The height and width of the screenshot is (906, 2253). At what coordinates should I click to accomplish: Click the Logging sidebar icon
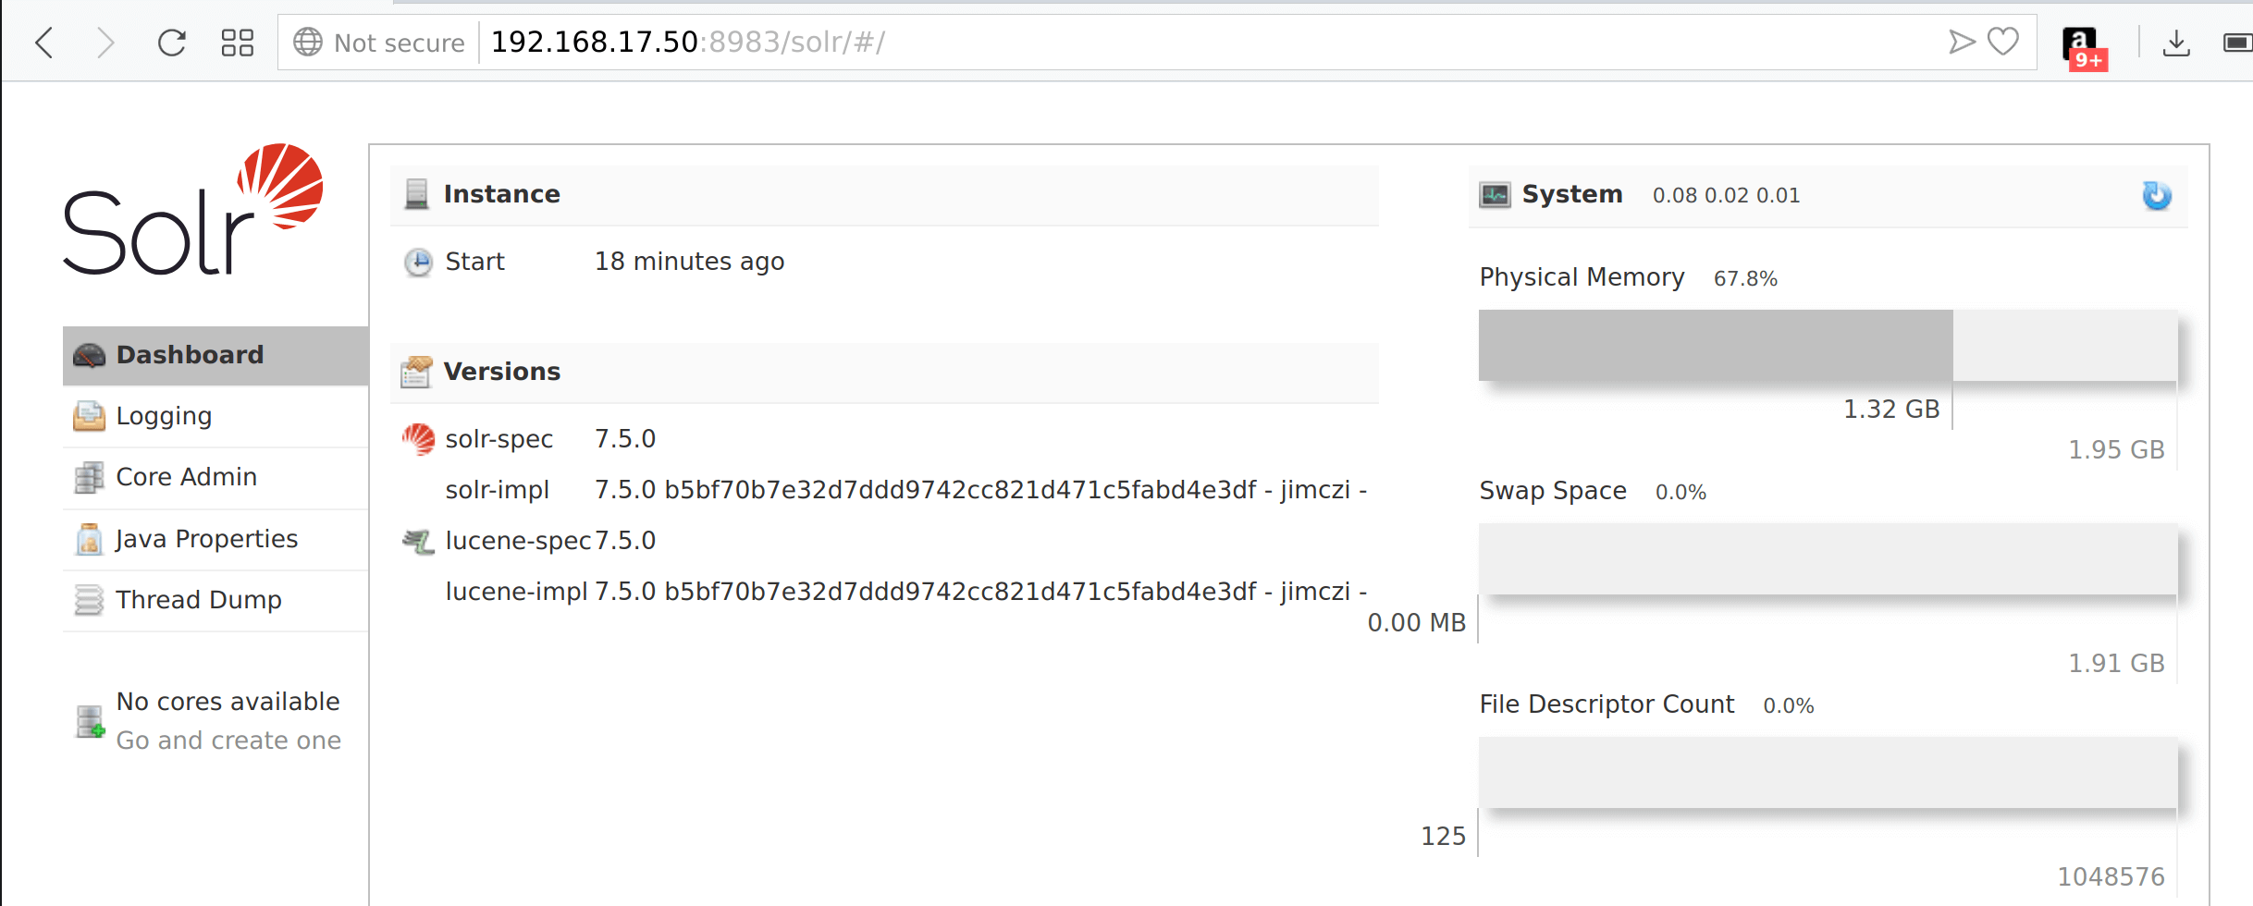point(90,416)
